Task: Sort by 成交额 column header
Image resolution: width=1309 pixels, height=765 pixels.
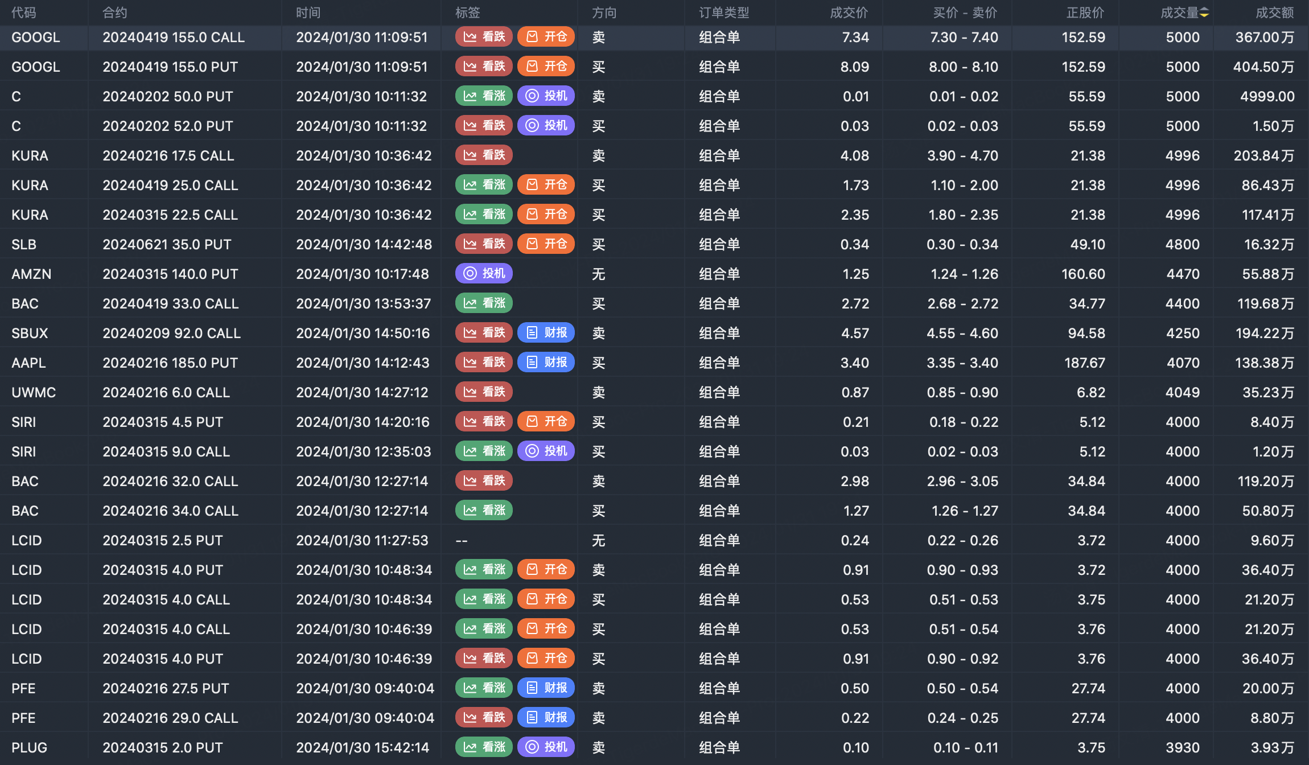Action: tap(1274, 13)
